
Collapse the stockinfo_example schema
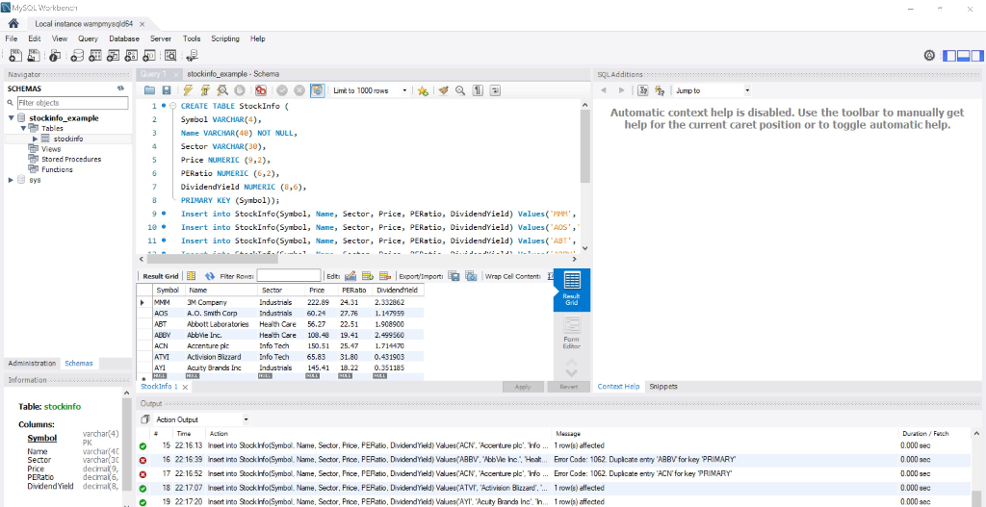pyautogui.click(x=12, y=118)
